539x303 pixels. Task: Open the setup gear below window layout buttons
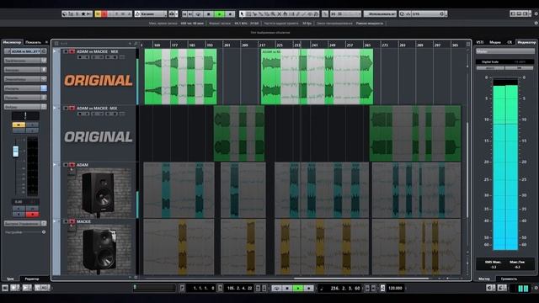pyautogui.click(x=536, y=23)
